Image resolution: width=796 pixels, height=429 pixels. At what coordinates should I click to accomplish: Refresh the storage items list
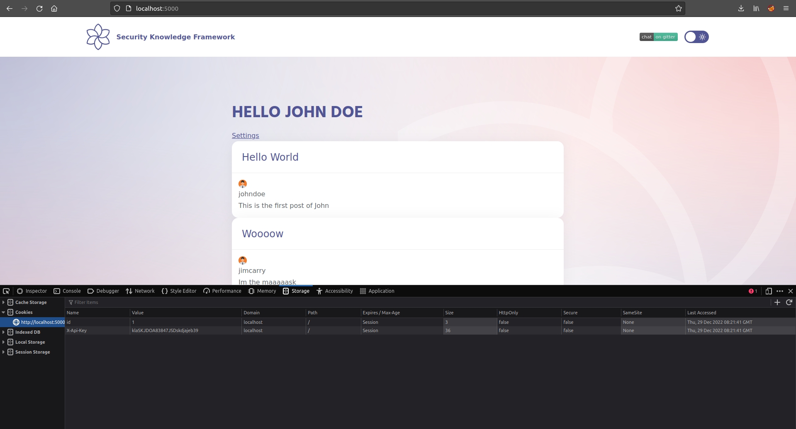tap(789, 302)
